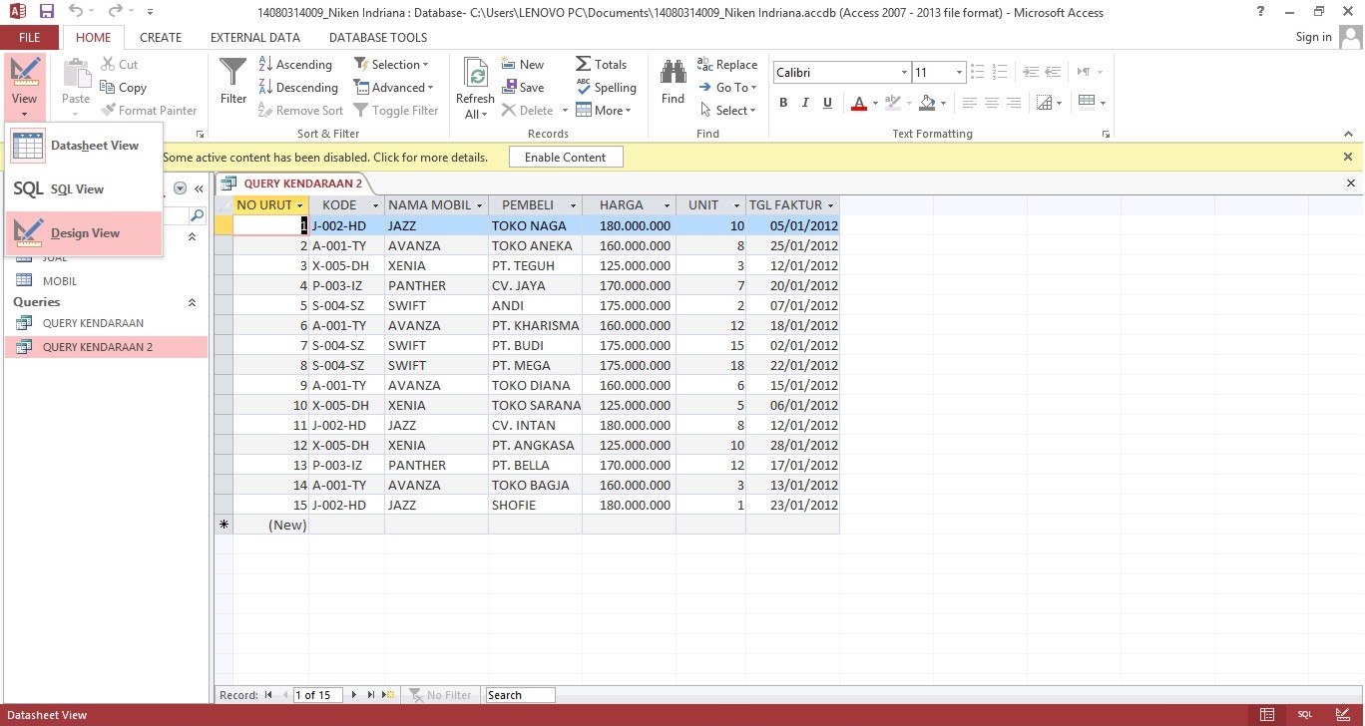Click the Enable Content button

click(x=565, y=157)
